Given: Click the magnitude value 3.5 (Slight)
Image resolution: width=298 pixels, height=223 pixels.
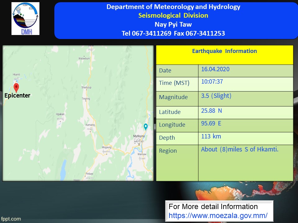Looking at the screenshot, I should click(216, 96).
